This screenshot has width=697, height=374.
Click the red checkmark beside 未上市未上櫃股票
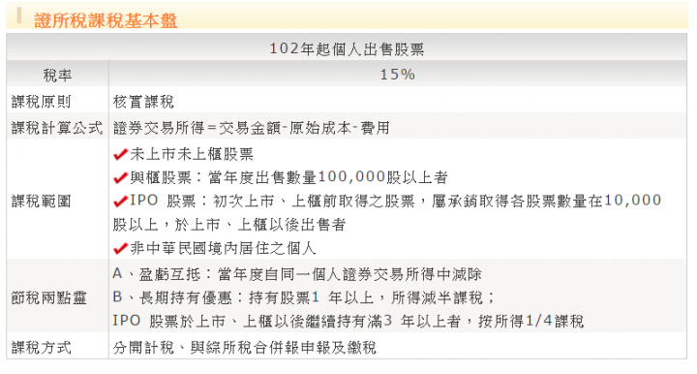click(x=120, y=154)
